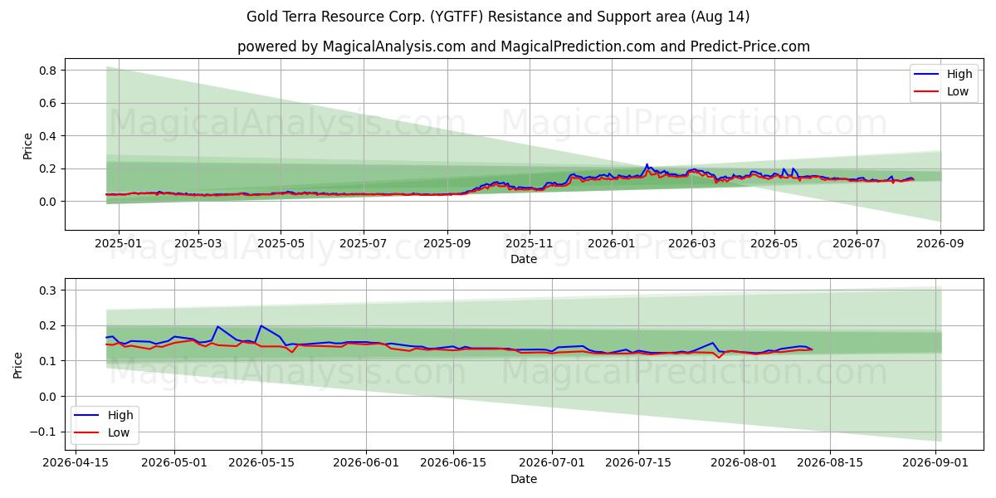996x498 pixels.
Task: Click the 2025-05 tick label
Action: (x=280, y=243)
